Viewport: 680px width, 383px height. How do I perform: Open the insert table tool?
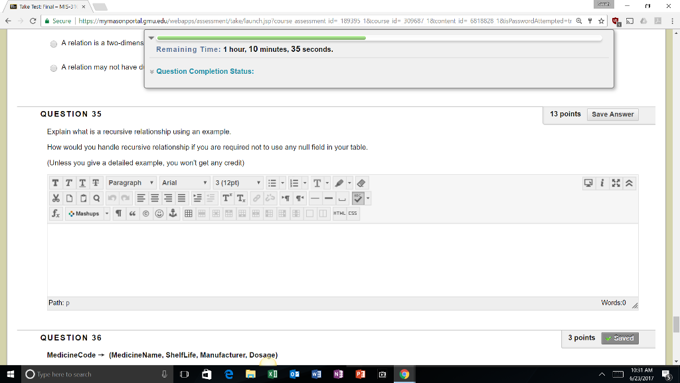click(x=189, y=213)
